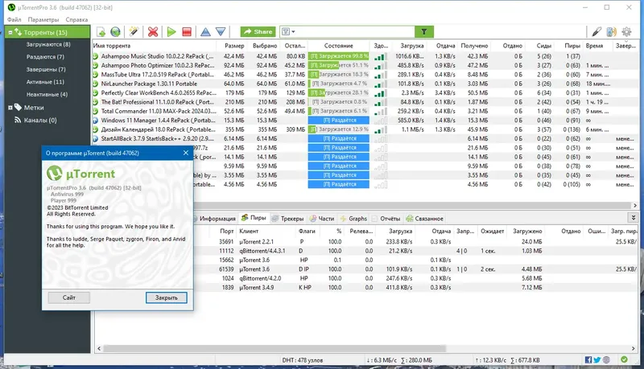Image resolution: width=644 pixels, height=369 pixels.
Task: Click the torrent search input field
Action: pyautogui.click(x=355, y=31)
